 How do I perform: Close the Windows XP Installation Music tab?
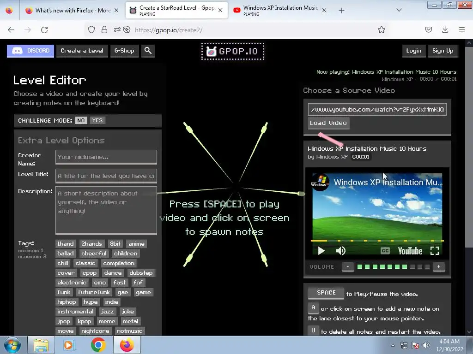[x=324, y=11]
